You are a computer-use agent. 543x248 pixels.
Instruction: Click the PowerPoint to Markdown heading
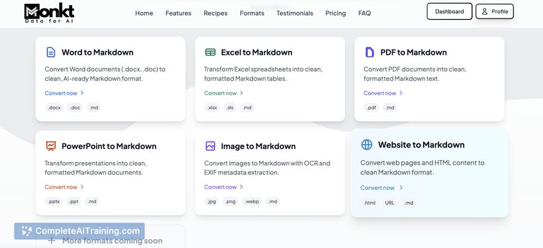click(x=109, y=146)
